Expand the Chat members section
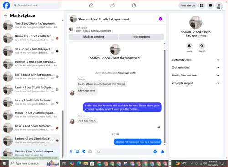The width and height of the screenshot is (228, 167). click(196, 68)
